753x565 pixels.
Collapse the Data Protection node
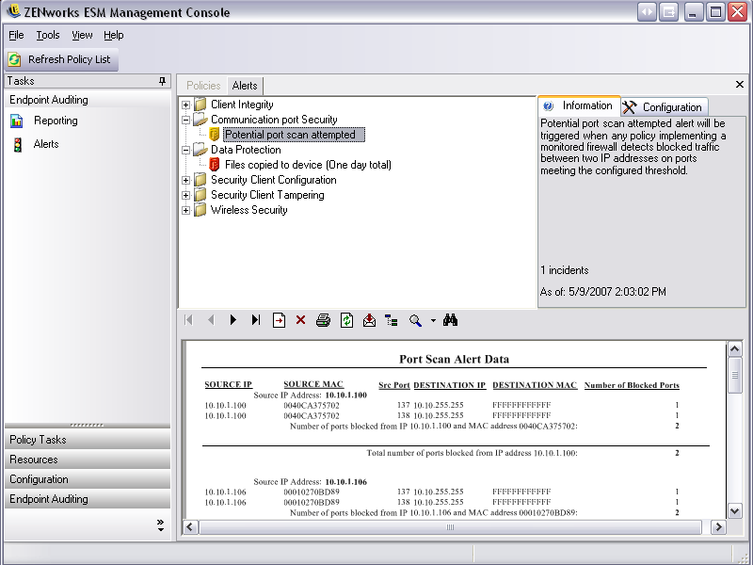click(x=185, y=151)
